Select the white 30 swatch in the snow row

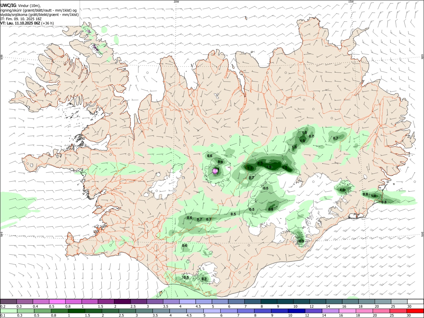[415, 301]
